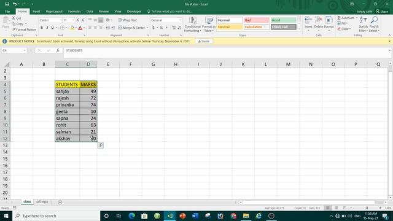Switch to the Insert tab

tap(36, 12)
